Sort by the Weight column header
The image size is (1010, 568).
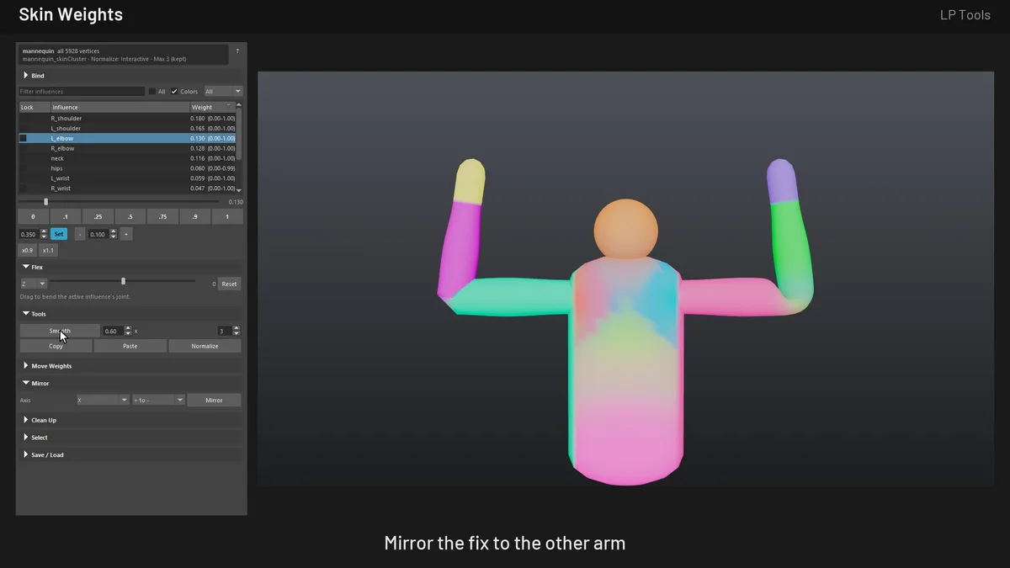(212, 108)
